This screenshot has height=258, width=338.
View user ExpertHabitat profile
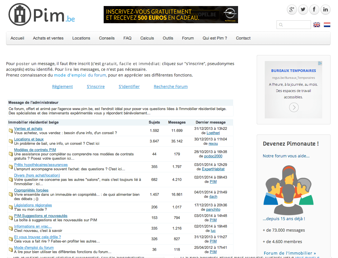[x=213, y=169]
